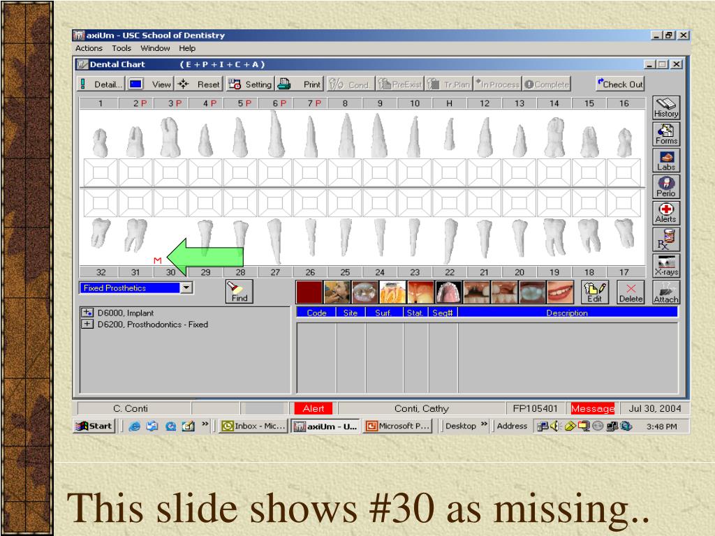The width and height of the screenshot is (715, 536).
Task: Click Internet Explorer quick launch icon
Action: pos(134,426)
